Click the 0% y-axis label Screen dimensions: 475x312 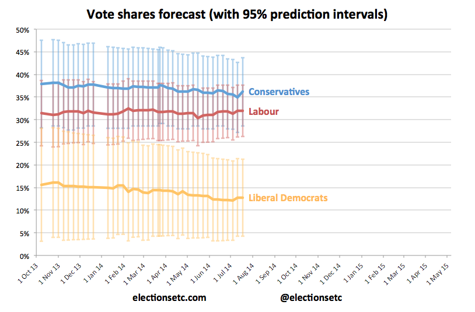25,256
